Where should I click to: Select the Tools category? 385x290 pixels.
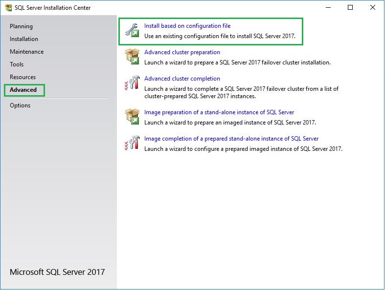coord(17,64)
